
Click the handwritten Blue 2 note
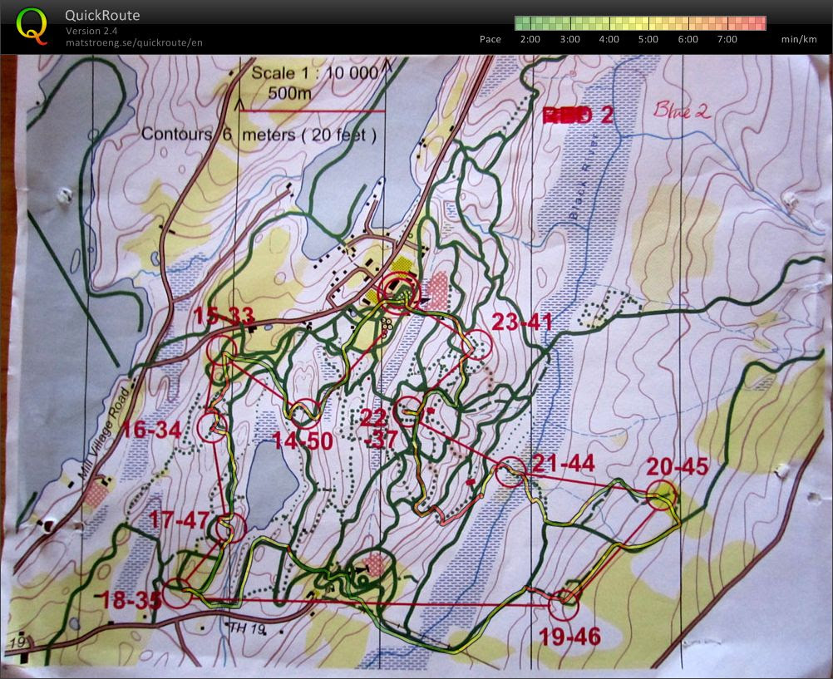coord(682,110)
